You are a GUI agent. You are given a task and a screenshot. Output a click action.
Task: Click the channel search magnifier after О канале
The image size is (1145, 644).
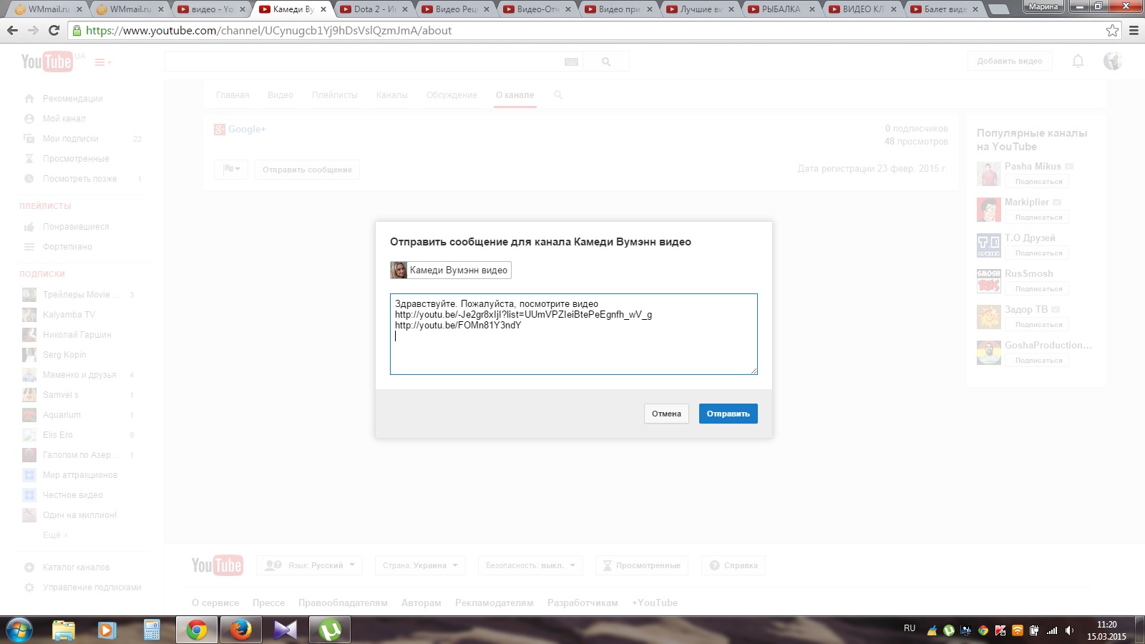pos(558,94)
